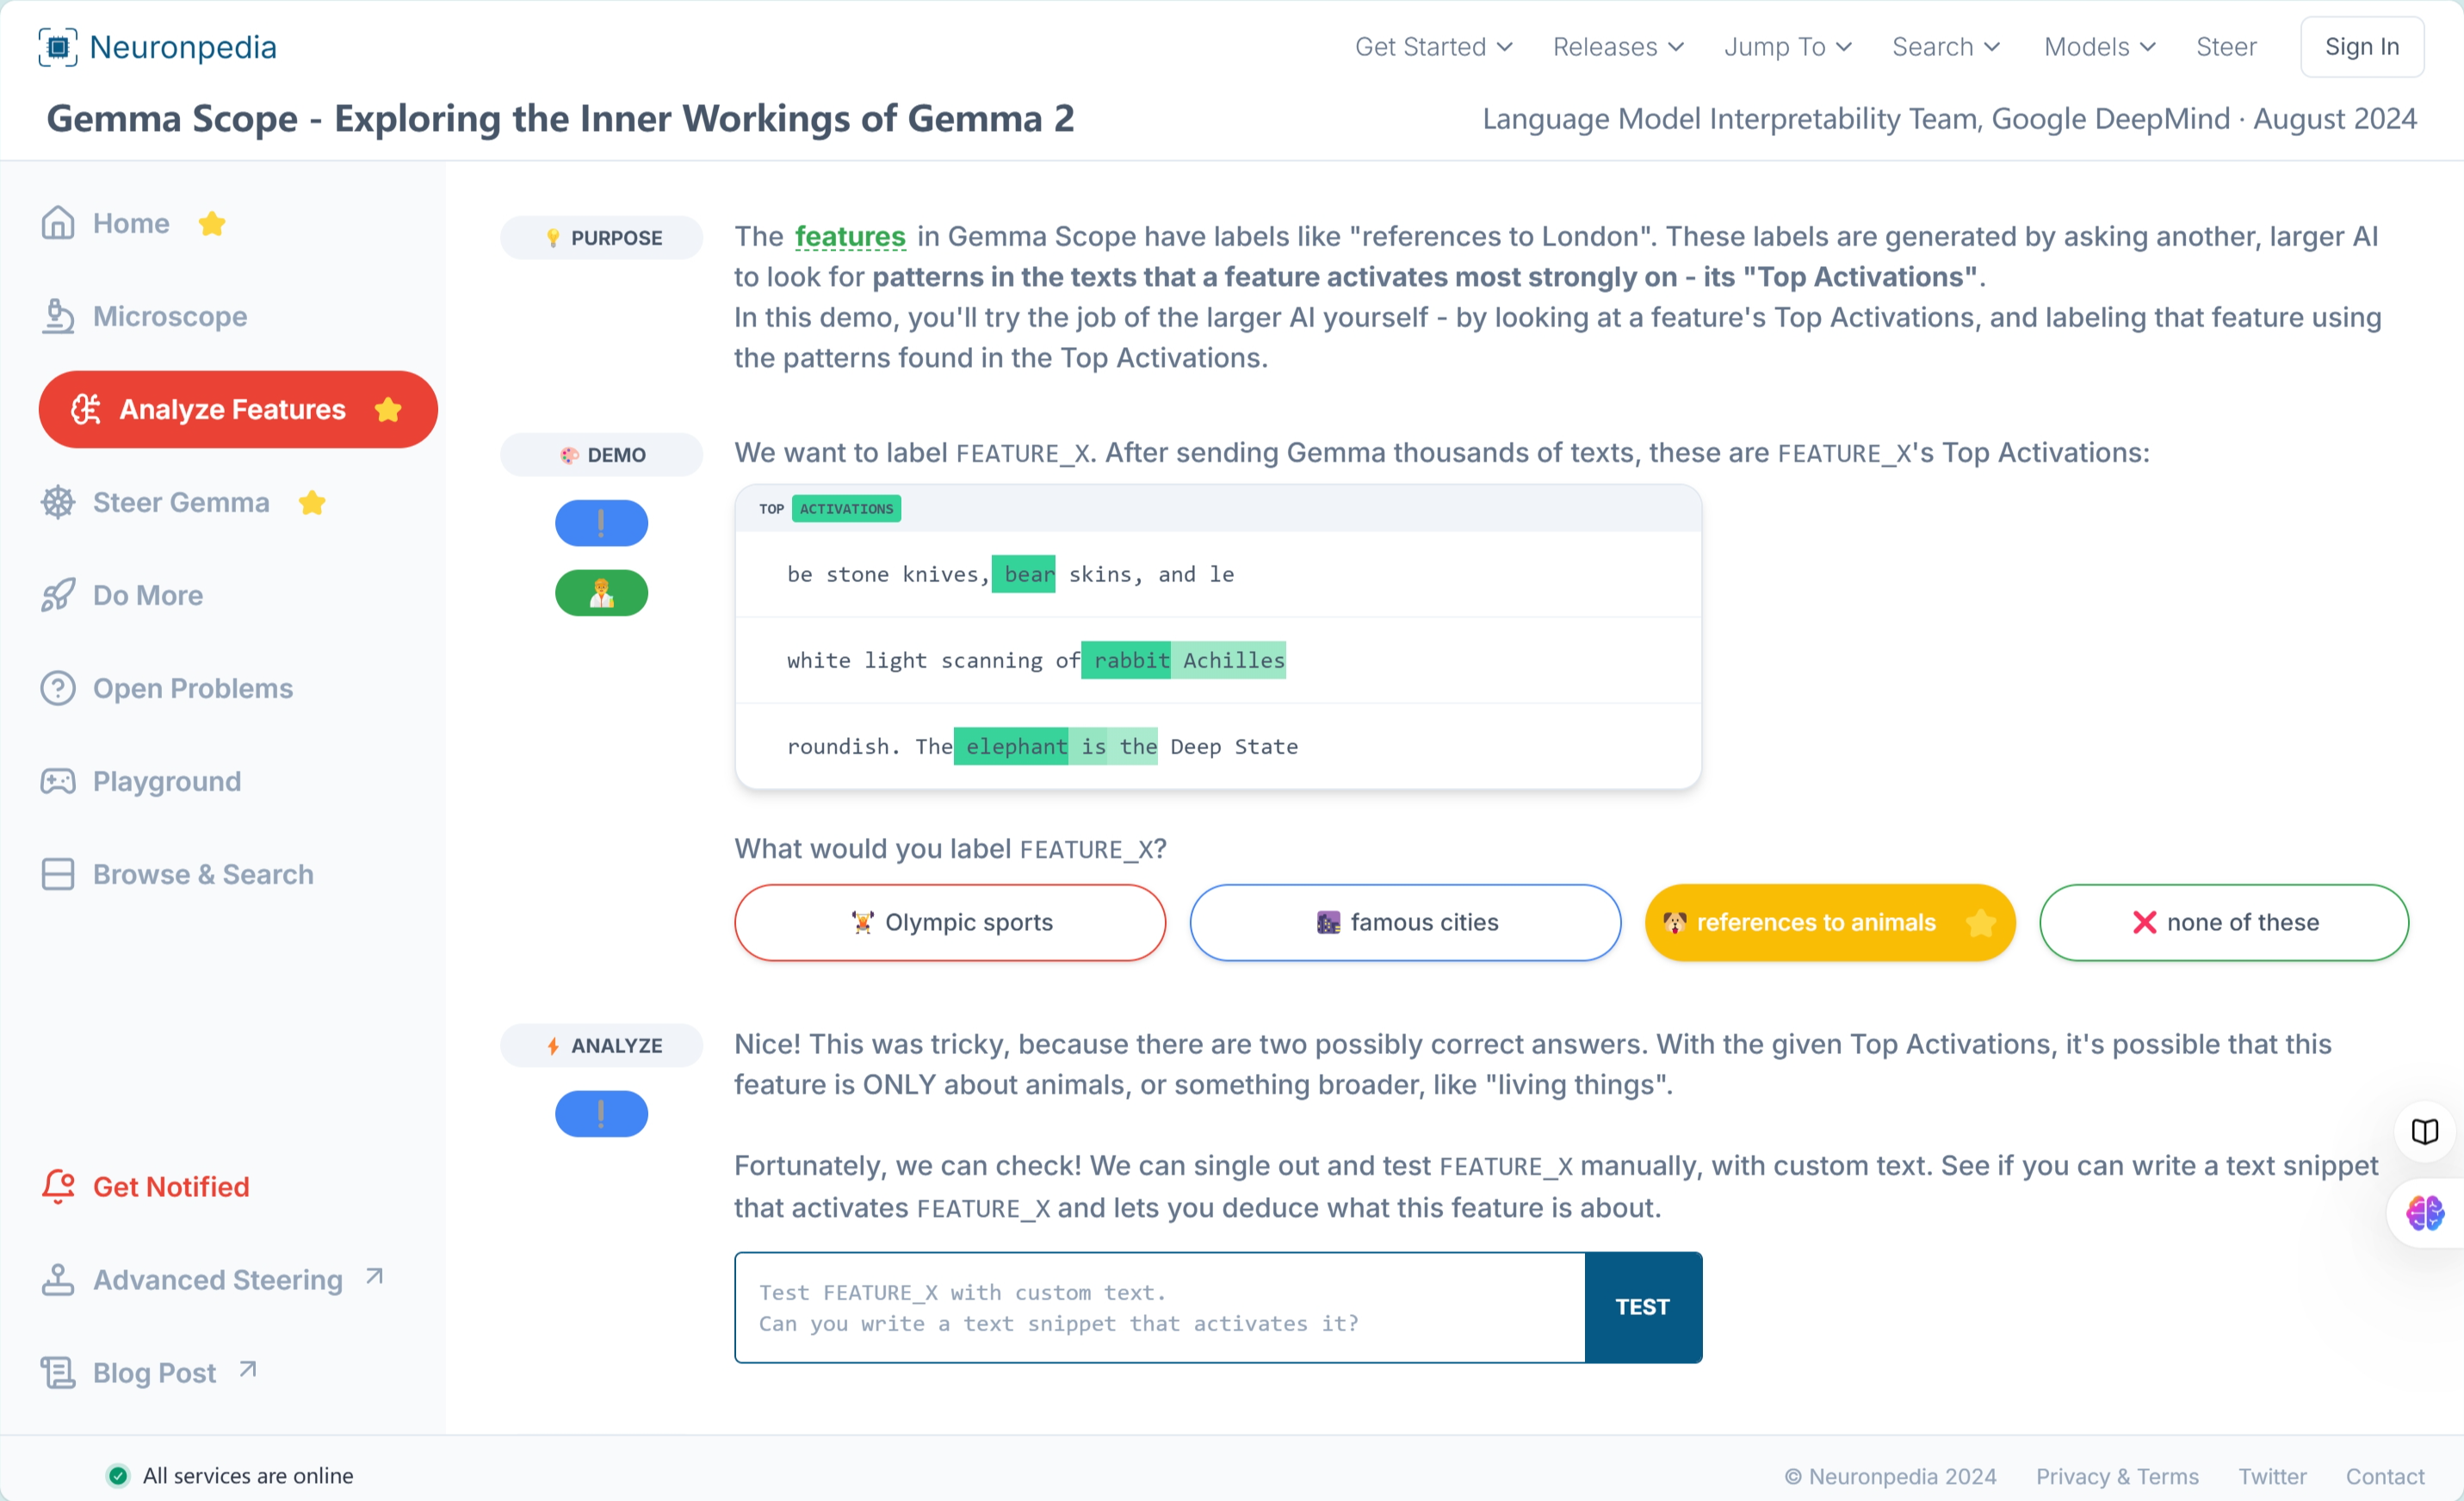Open the Microscope sidebar item
Image resolution: width=2464 pixels, height=1501 pixels.
(145, 316)
